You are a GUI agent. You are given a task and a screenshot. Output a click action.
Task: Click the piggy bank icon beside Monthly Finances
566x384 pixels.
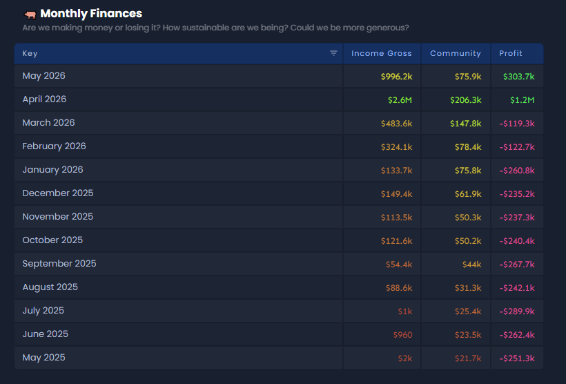click(30, 15)
